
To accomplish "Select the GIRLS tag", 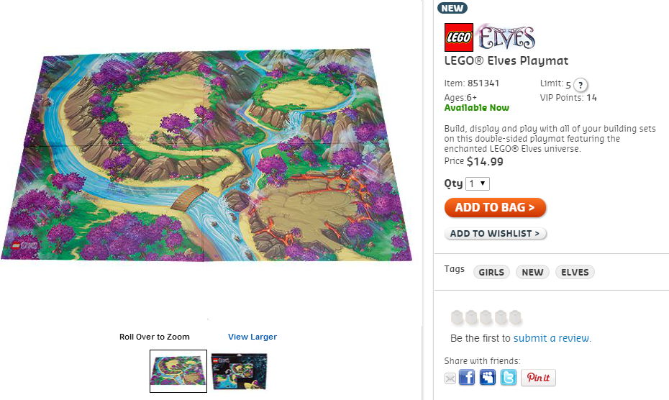I will 491,272.
